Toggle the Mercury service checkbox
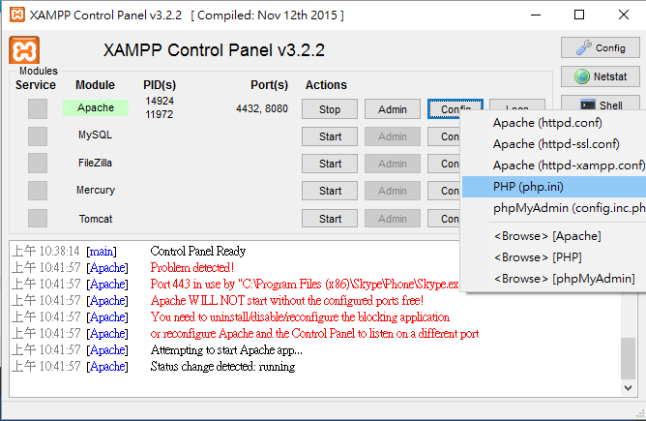646x421 pixels. click(x=38, y=191)
